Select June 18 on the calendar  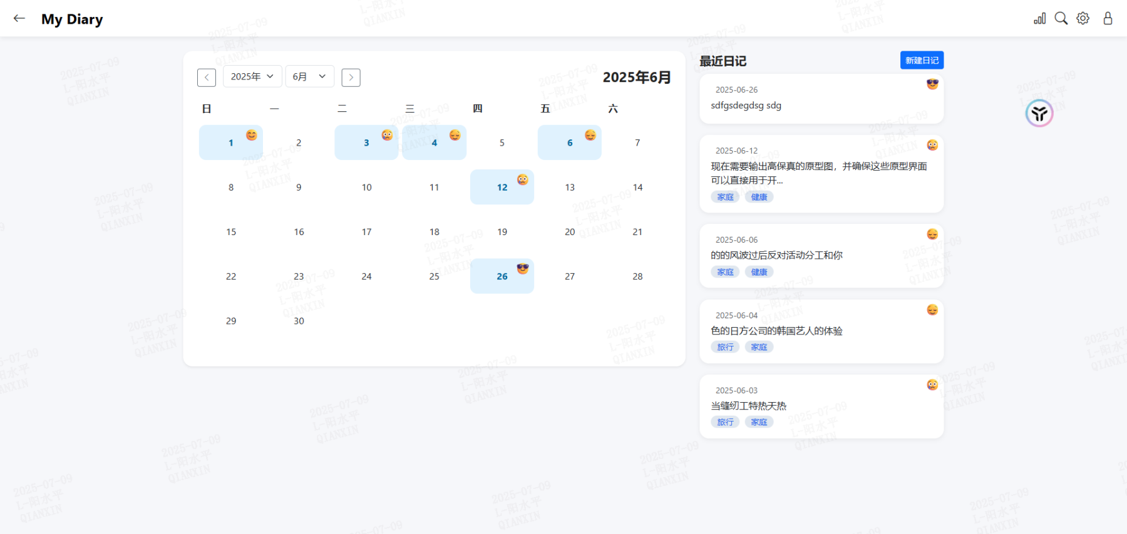click(x=435, y=232)
